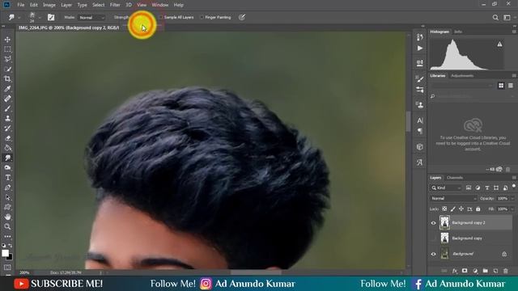Add a layer style with fx
Image resolution: width=518 pixels, height=291 pixels.
pyautogui.click(x=455, y=271)
